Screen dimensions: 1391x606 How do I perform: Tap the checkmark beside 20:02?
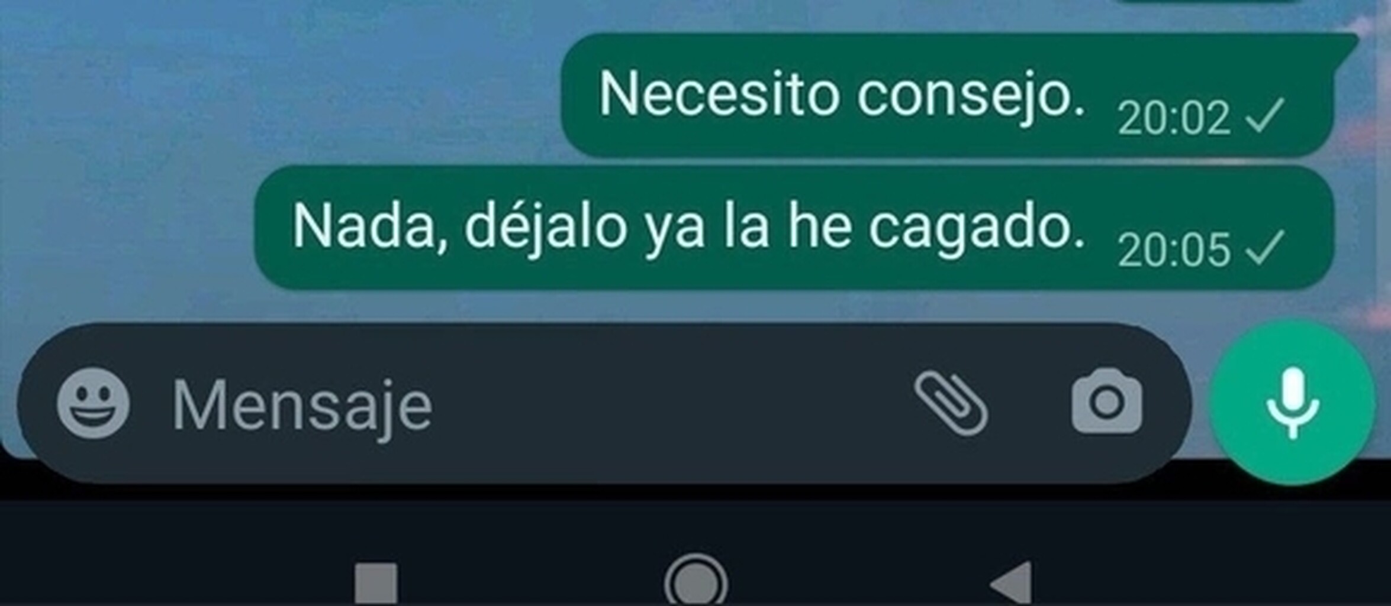coord(1264,116)
